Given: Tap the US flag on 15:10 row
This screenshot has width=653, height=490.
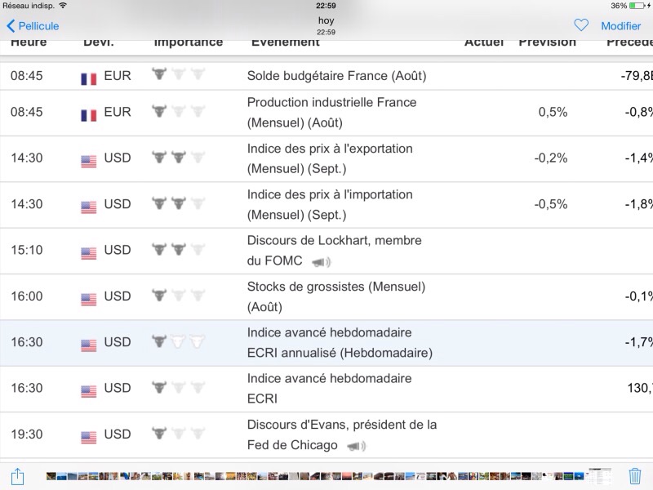Looking at the screenshot, I should [x=89, y=252].
